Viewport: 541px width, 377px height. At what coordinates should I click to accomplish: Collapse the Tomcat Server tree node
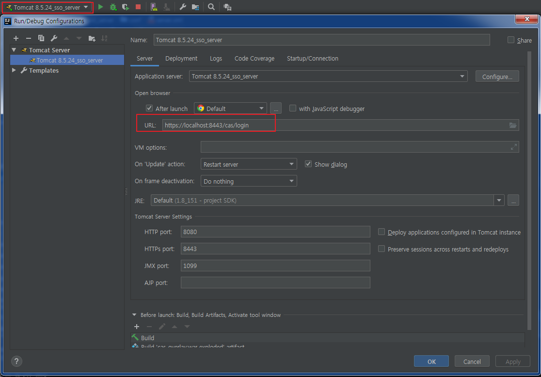[x=14, y=50]
